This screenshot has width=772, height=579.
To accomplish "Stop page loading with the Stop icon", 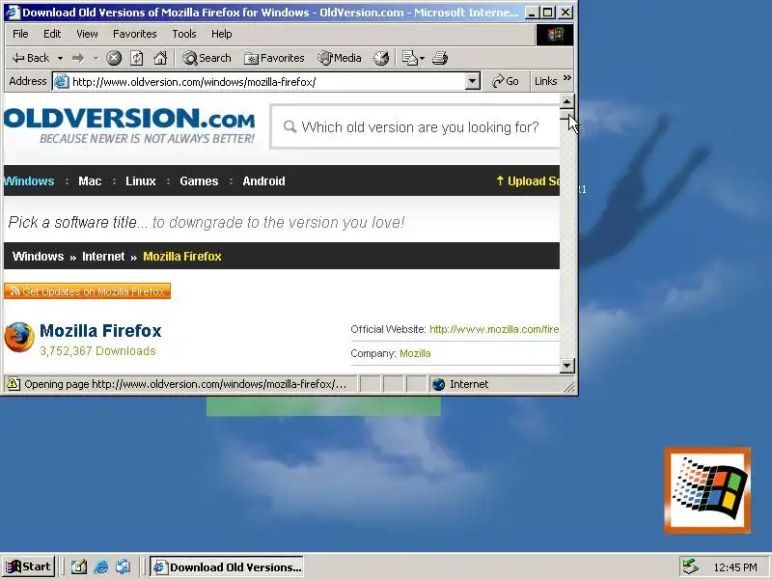I will pos(114,58).
